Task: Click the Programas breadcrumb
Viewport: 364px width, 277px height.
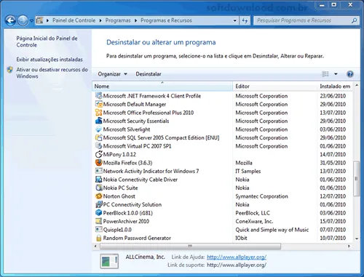Action: [x=118, y=20]
